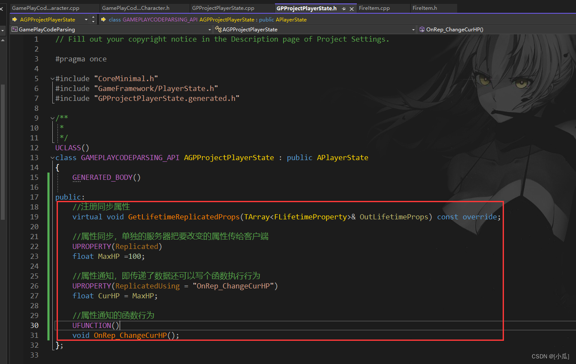Collapse the #include block at line 5
This screenshot has width=576, height=364.
click(x=52, y=79)
